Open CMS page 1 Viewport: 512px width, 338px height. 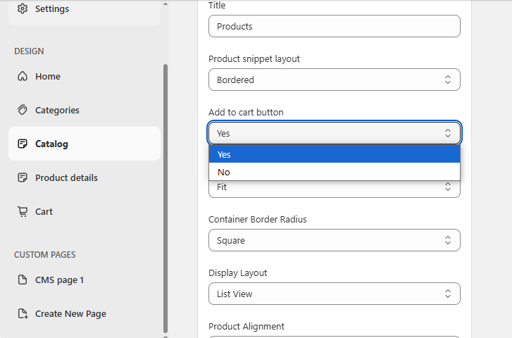pyautogui.click(x=85, y=280)
